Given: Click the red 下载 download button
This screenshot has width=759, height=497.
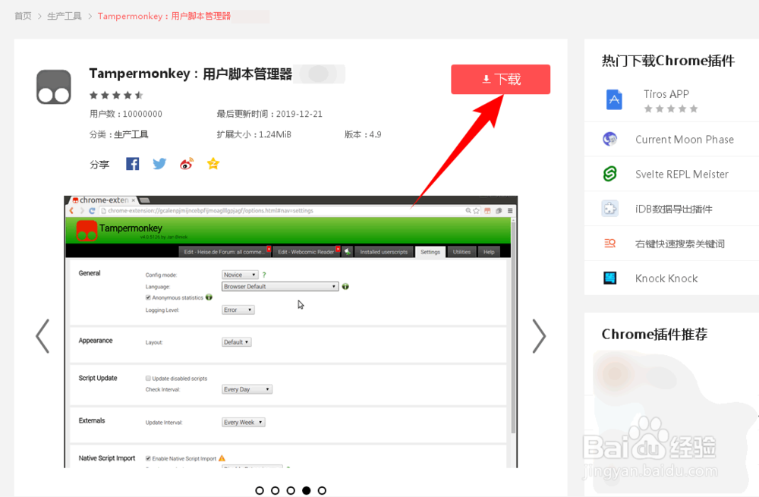Looking at the screenshot, I should [x=500, y=80].
